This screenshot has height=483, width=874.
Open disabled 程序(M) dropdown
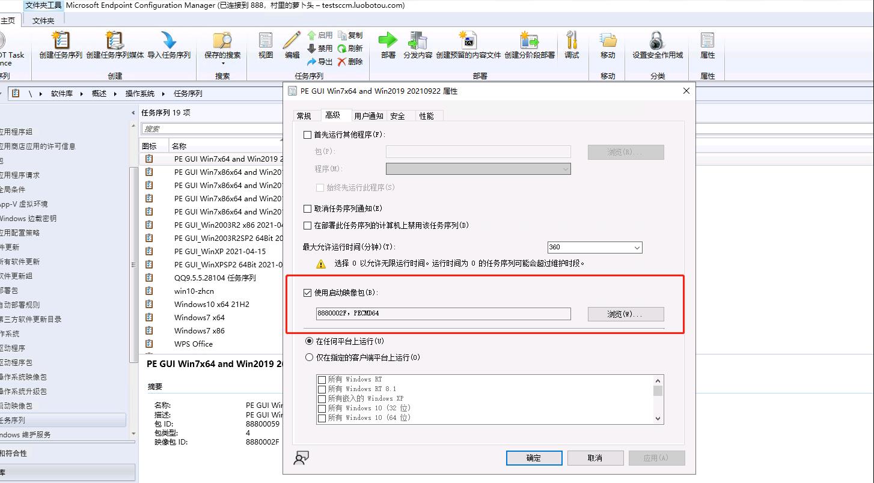point(478,169)
